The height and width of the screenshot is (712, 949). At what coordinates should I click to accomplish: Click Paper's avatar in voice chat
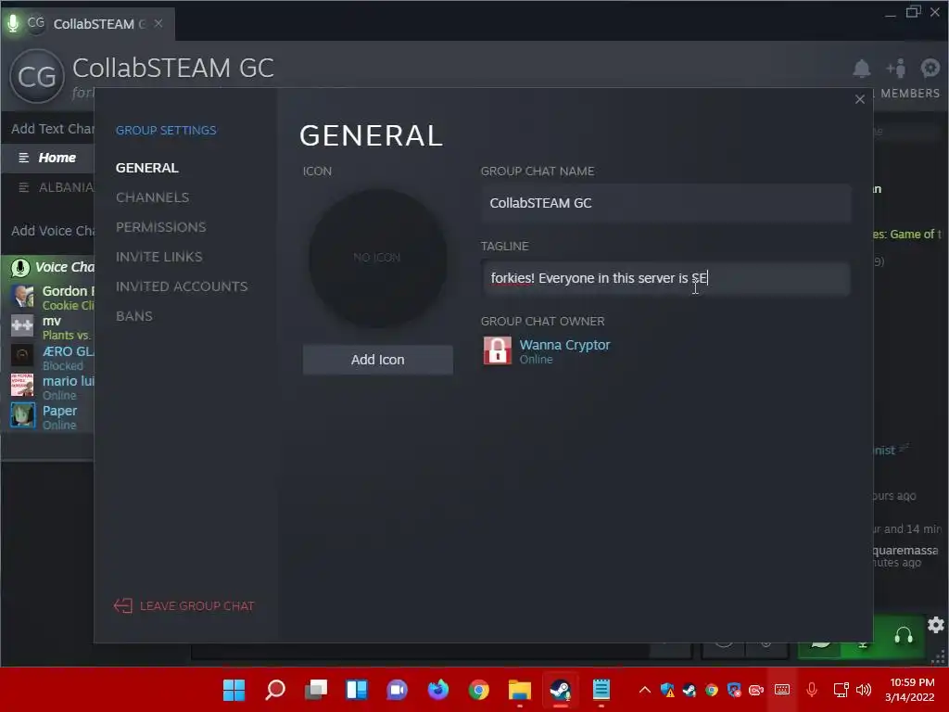click(x=22, y=416)
